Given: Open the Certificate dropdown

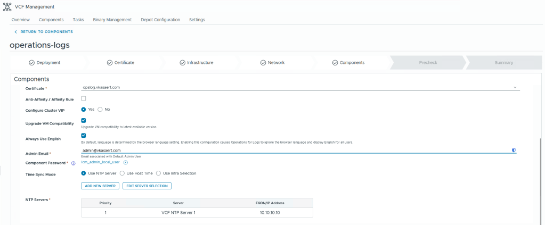Looking at the screenshot, I should click(x=298, y=87).
